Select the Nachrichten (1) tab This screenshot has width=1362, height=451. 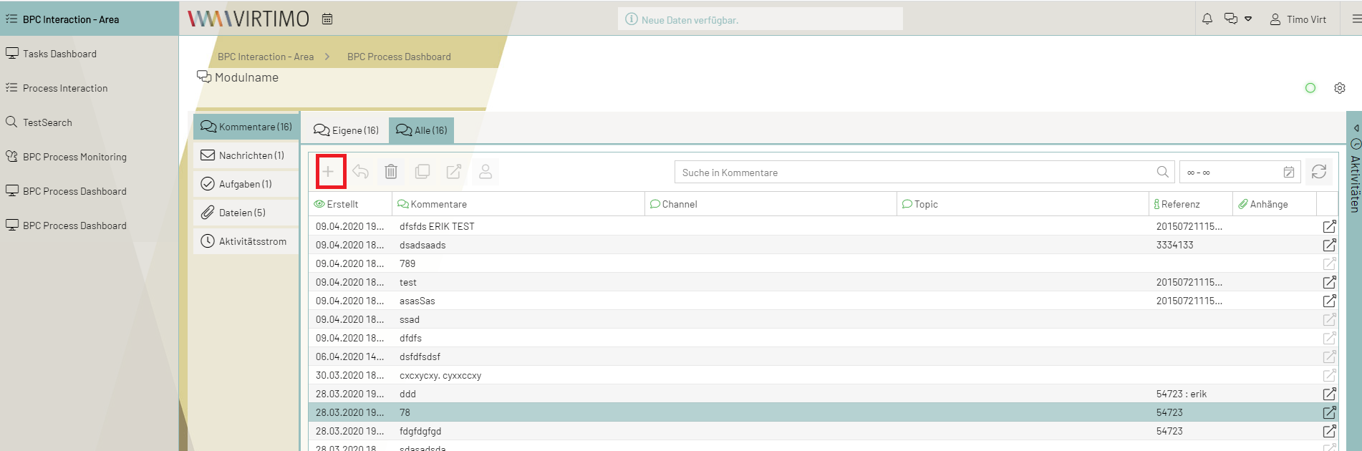(243, 155)
